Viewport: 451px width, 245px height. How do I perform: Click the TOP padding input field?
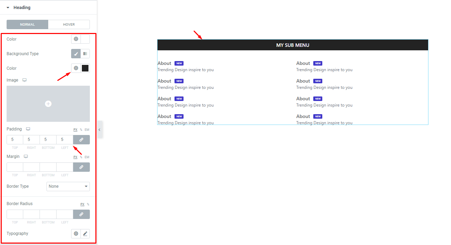click(x=15, y=140)
